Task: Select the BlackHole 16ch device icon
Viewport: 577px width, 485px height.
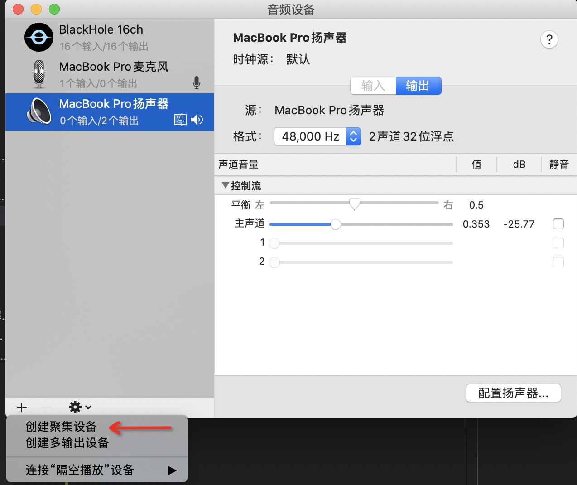Action: [x=39, y=37]
